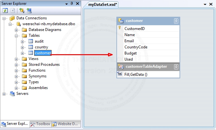Screen dimensions: 216x130
Task: Click the customer DataTable title text
Action: (134, 21)
